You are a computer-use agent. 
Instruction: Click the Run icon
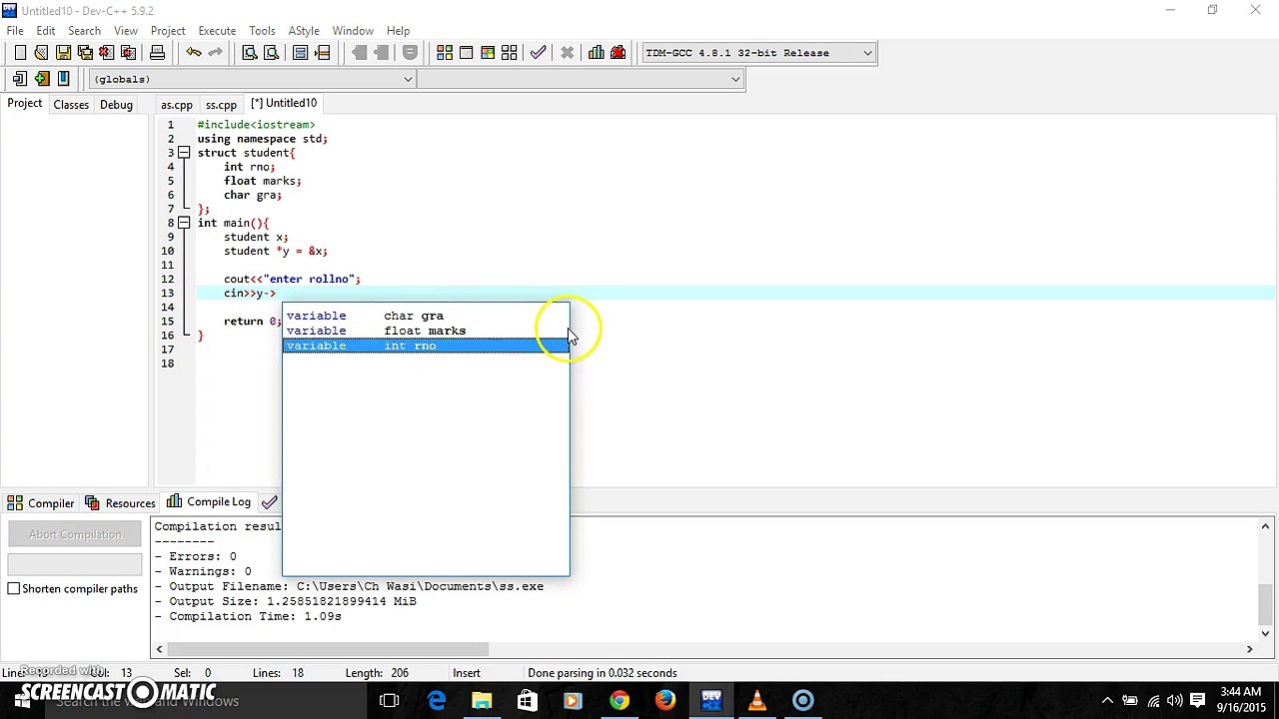pyautogui.click(x=466, y=53)
